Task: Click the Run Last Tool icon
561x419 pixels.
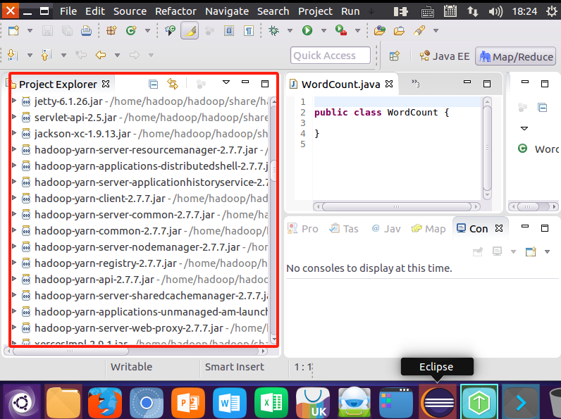Action: 341,31
